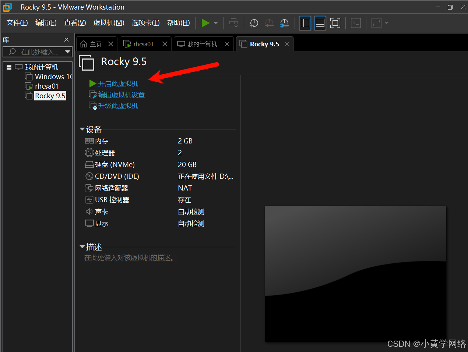Click the 我的计算机 tree computer icon
Viewport: 468px width, 352px height.
[19, 67]
